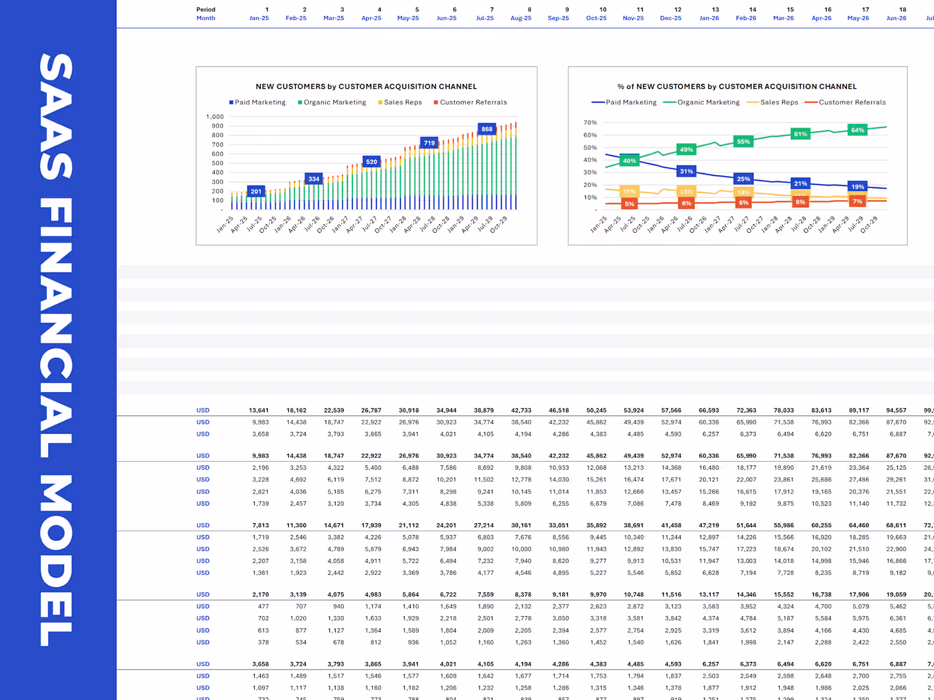Viewport: 934px width, 700px height.
Task: Click the orange 5% data label
Action: 630,204
